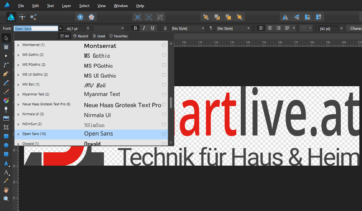The height and width of the screenshot is (211, 362).
Task: Select the Place Image tool
Action: tap(6, 118)
